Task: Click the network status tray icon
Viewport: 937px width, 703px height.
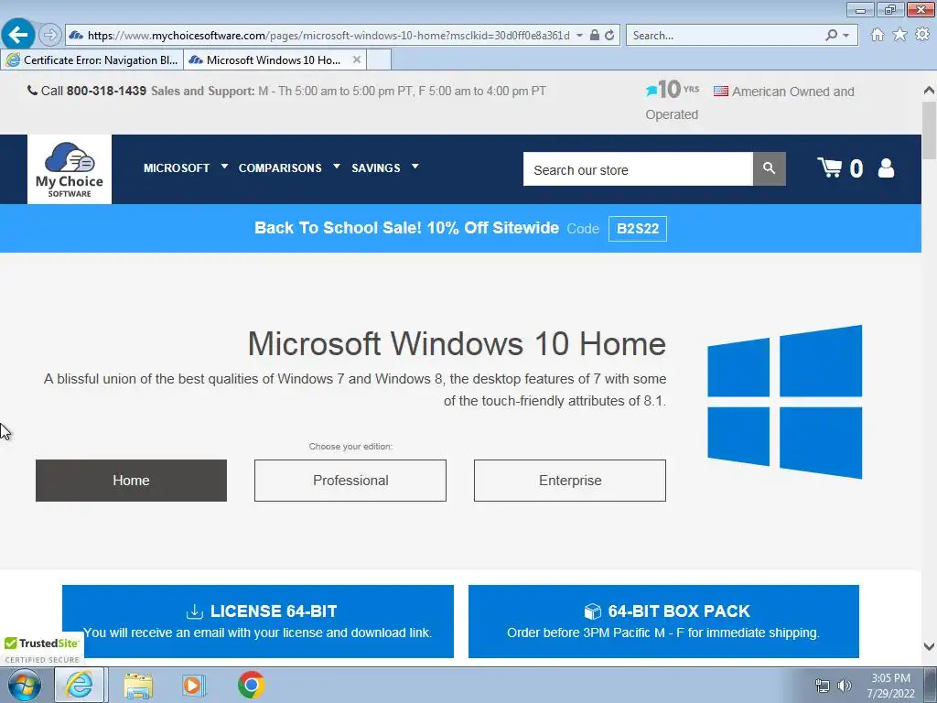Action: [x=823, y=686]
